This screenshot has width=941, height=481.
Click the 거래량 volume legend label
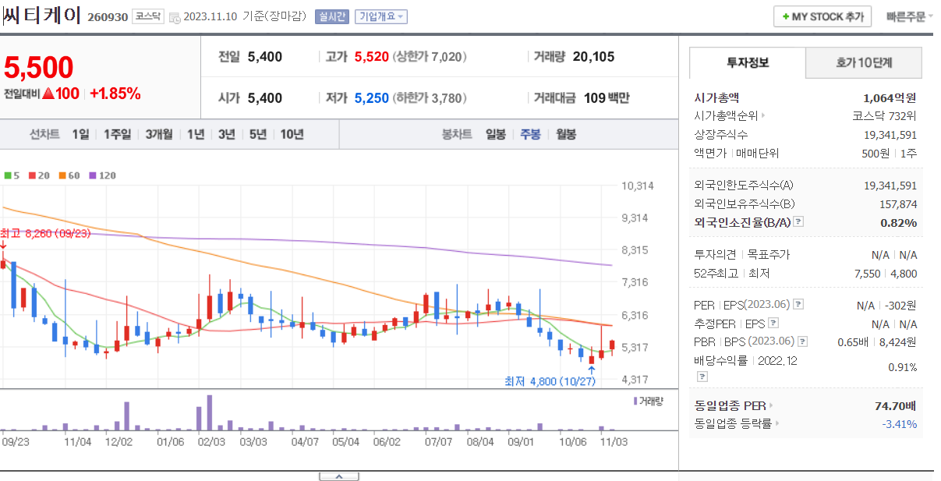tap(649, 401)
